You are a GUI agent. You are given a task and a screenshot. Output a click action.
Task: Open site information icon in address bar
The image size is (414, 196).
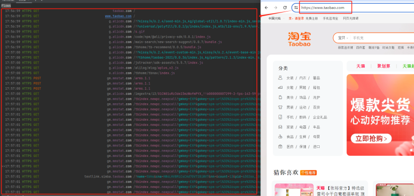pos(296,8)
